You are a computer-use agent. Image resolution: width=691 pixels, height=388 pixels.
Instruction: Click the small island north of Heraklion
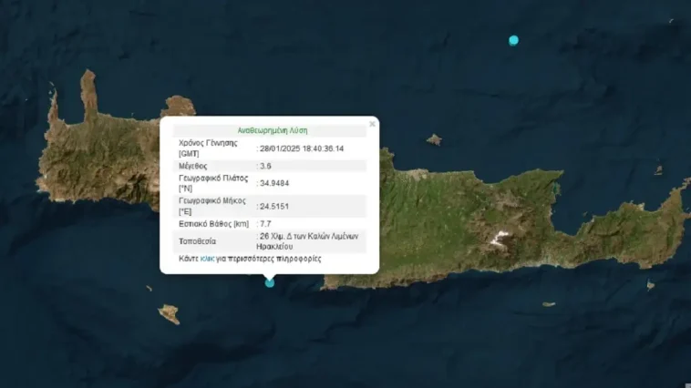tap(434, 139)
